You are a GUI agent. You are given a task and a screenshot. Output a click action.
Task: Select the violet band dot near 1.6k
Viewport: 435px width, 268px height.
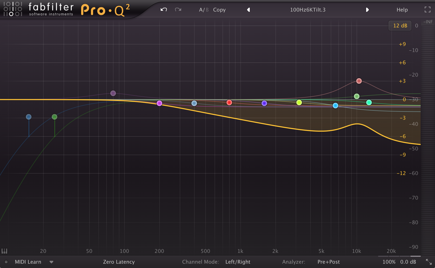pyautogui.click(x=264, y=103)
